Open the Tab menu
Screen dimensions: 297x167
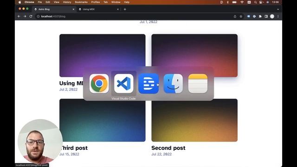point(105,2)
